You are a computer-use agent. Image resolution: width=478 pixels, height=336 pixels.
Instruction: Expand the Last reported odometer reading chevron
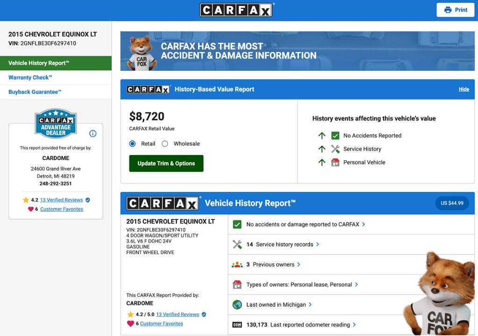(x=354, y=325)
